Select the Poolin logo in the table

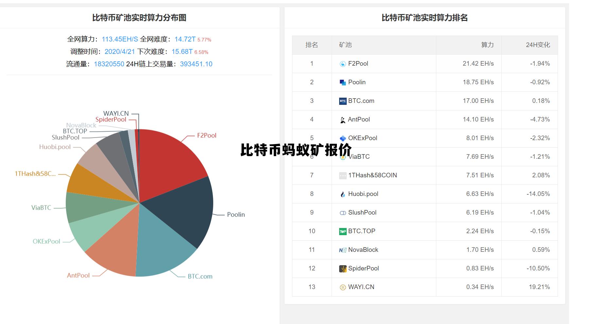click(x=342, y=82)
